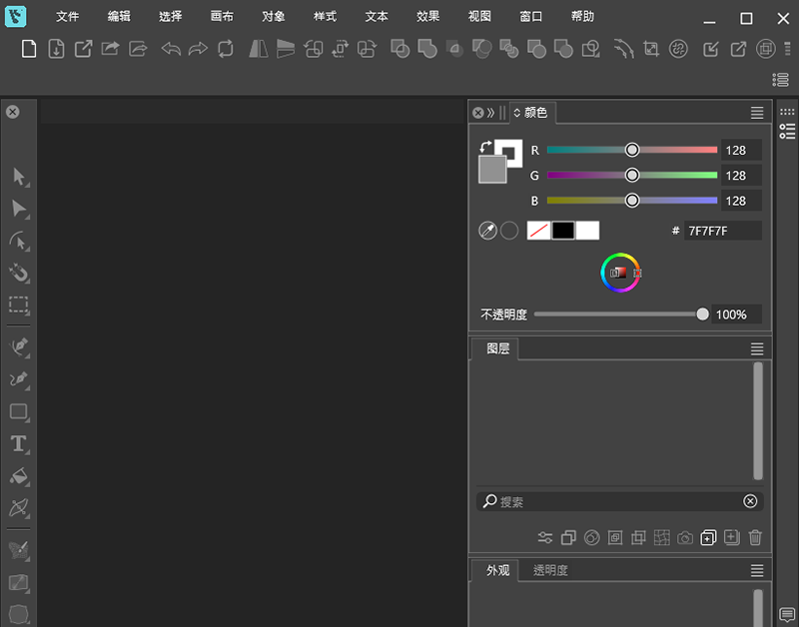The width and height of the screenshot is (799, 627).
Task: Select the lasso arrow tool
Action: (19, 241)
